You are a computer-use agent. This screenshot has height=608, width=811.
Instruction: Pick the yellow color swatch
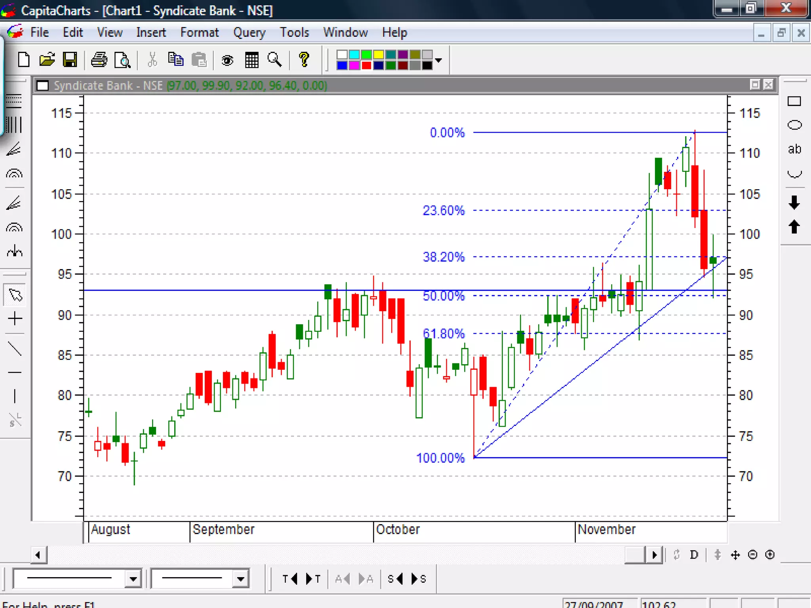379,55
